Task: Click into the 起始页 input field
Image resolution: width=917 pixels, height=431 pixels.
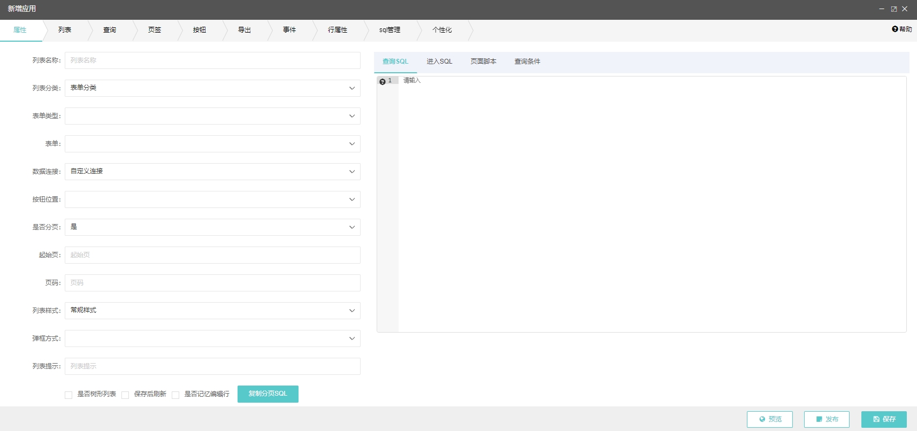Action: (212, 255)
